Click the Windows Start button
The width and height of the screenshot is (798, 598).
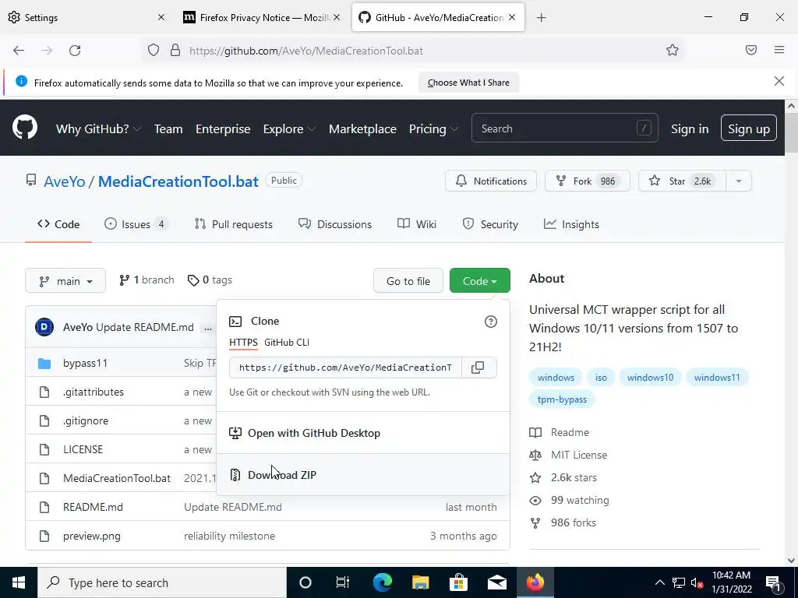(x=19, y=582)
